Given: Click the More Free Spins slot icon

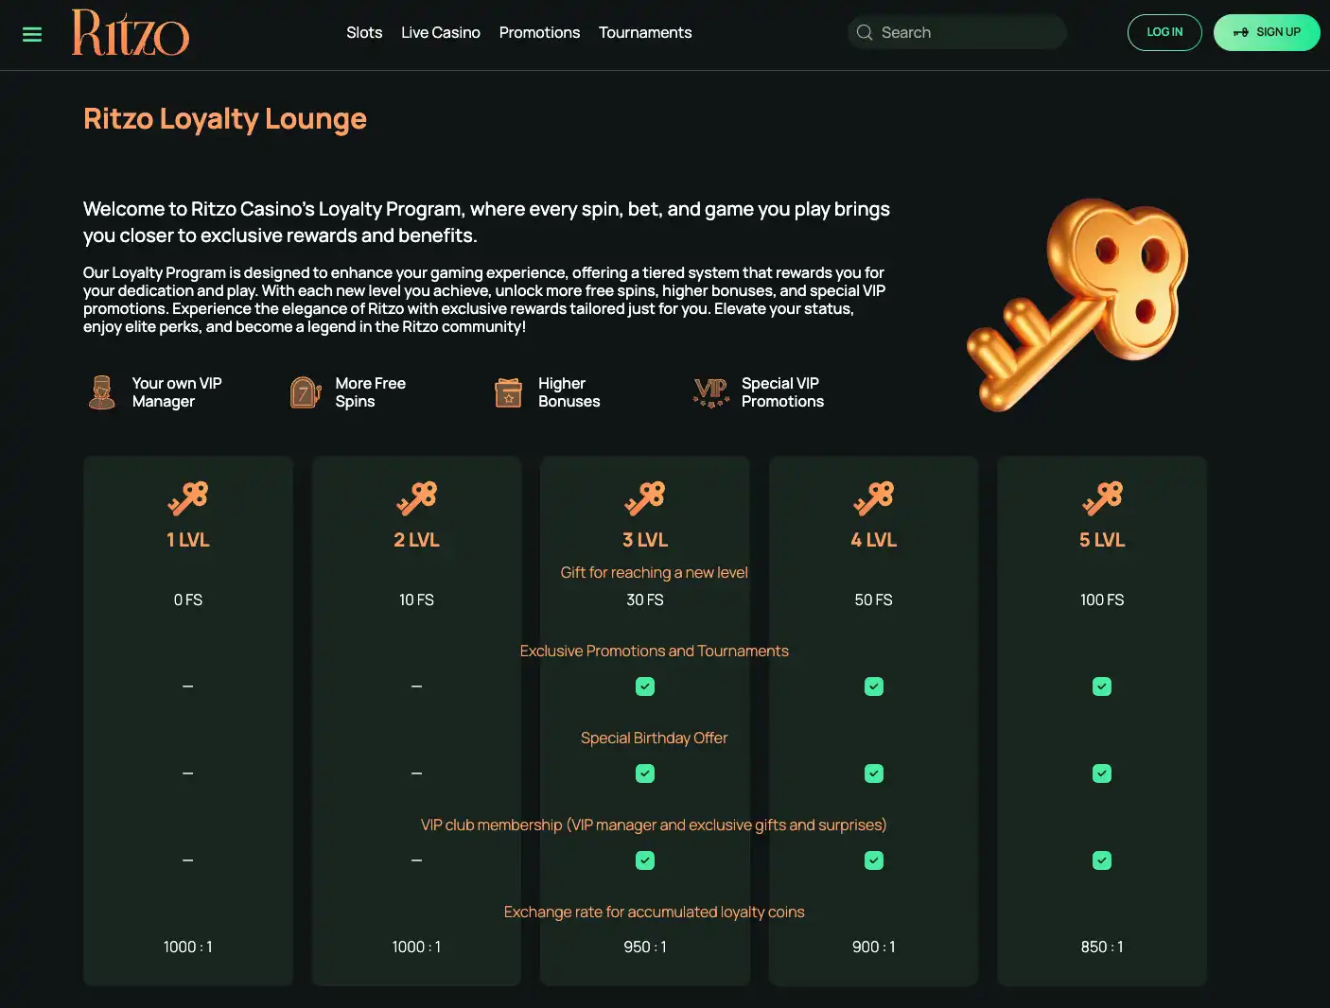Looking at the screenshot, I should [x=305, y=392].
